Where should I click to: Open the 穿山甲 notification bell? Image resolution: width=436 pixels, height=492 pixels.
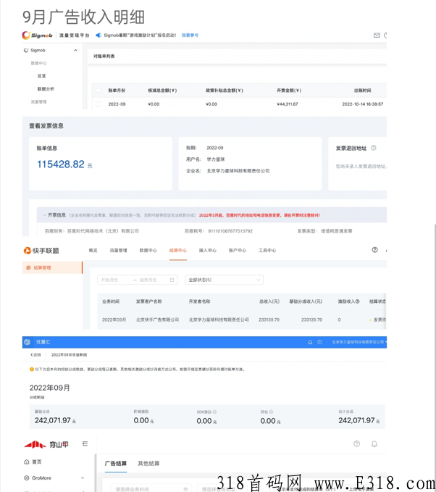point(374,443)
